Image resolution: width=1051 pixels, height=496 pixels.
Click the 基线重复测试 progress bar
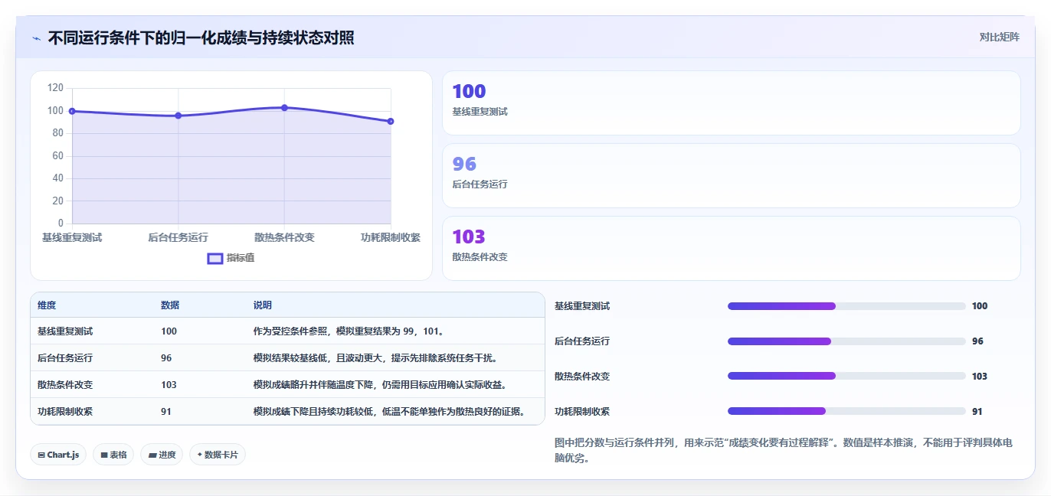coord(846,306)
